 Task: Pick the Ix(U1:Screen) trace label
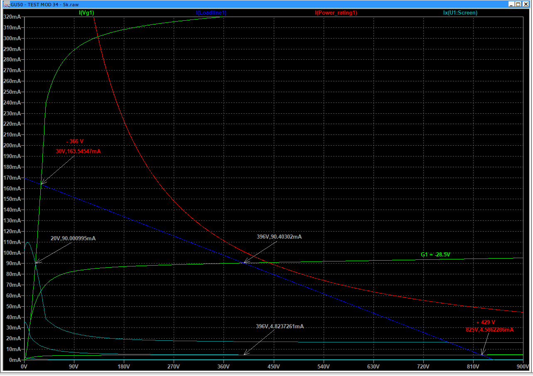click(460, 13)
